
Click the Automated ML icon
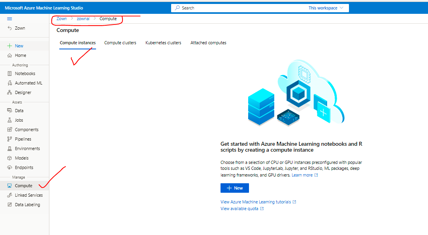click(9, 83)
